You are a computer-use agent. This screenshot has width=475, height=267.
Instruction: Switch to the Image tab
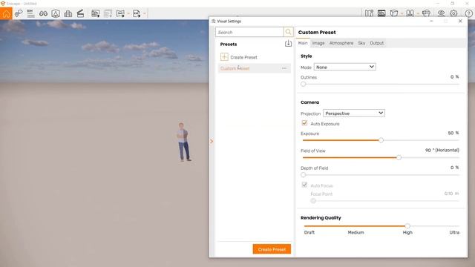318,43
